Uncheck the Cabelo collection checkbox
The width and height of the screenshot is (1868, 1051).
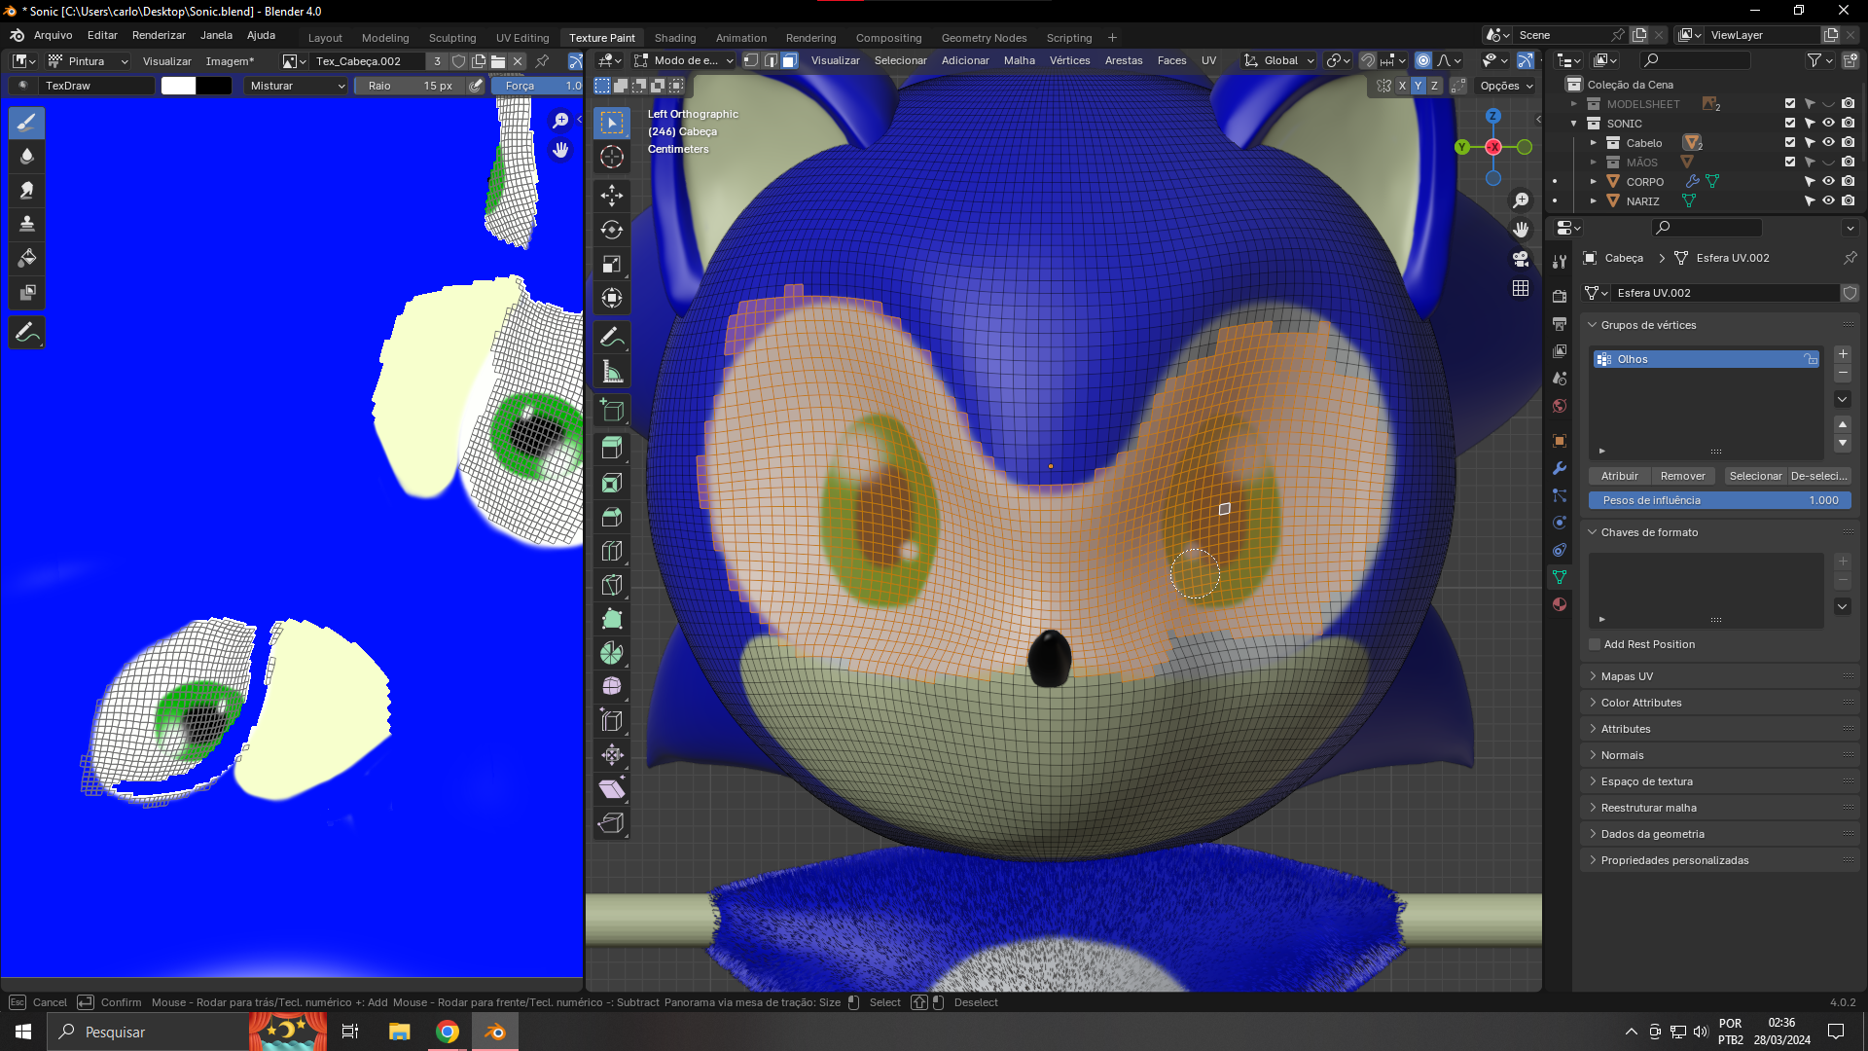click(x=1789, y=143)
